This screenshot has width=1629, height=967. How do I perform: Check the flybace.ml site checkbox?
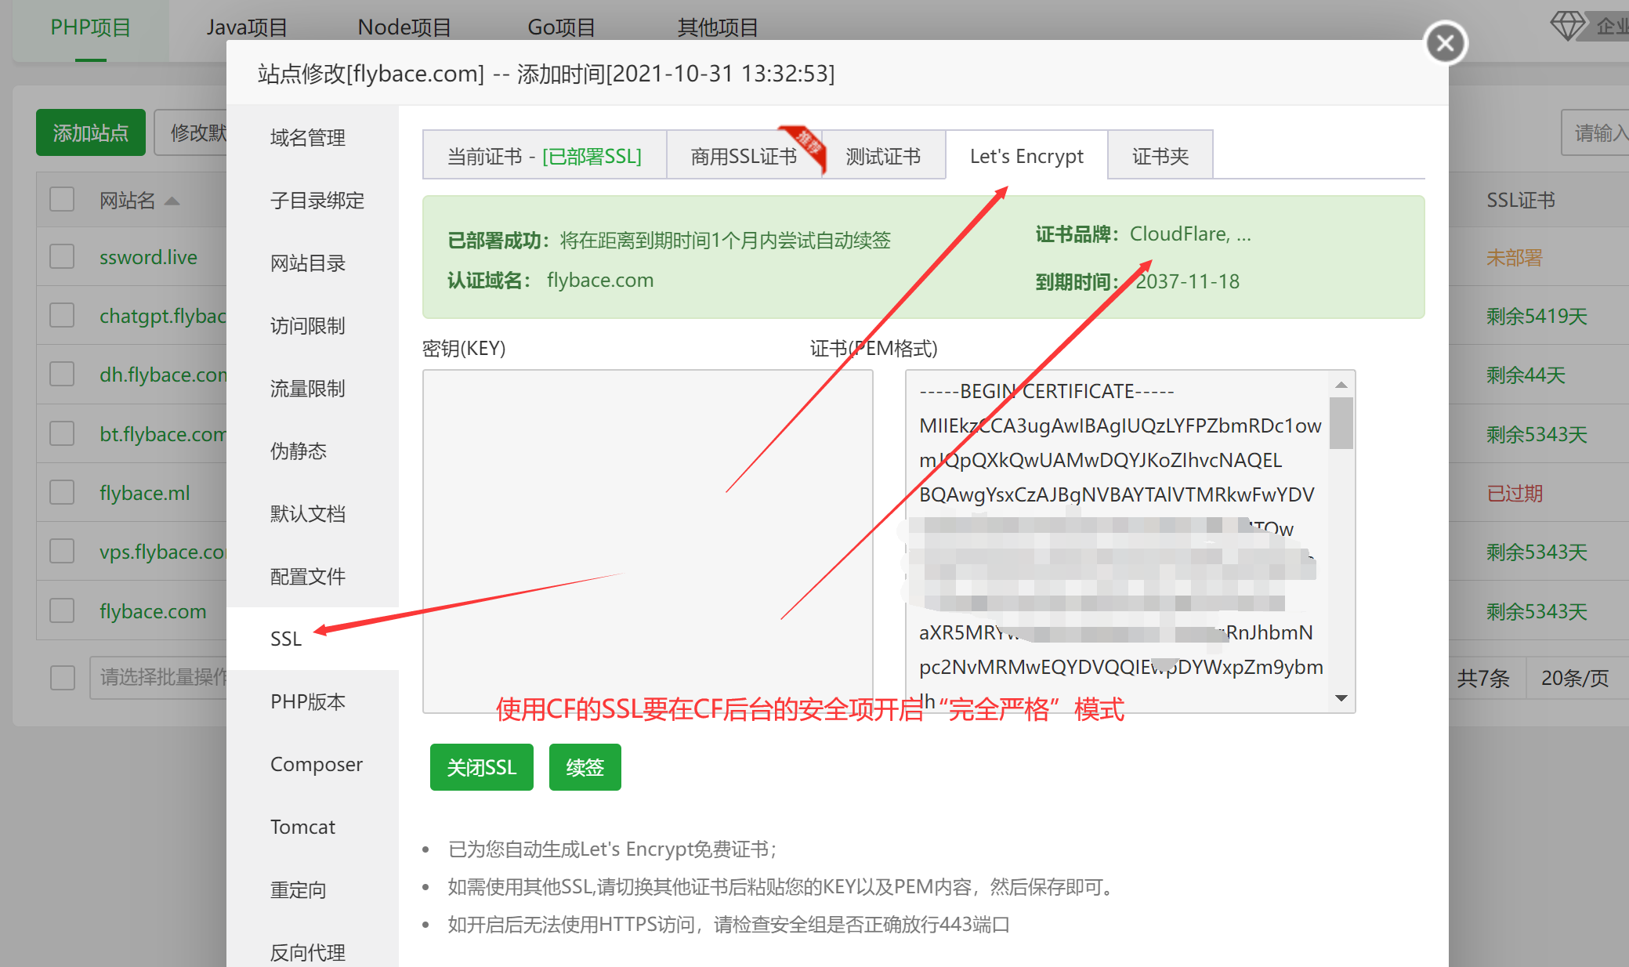(62, 493)
